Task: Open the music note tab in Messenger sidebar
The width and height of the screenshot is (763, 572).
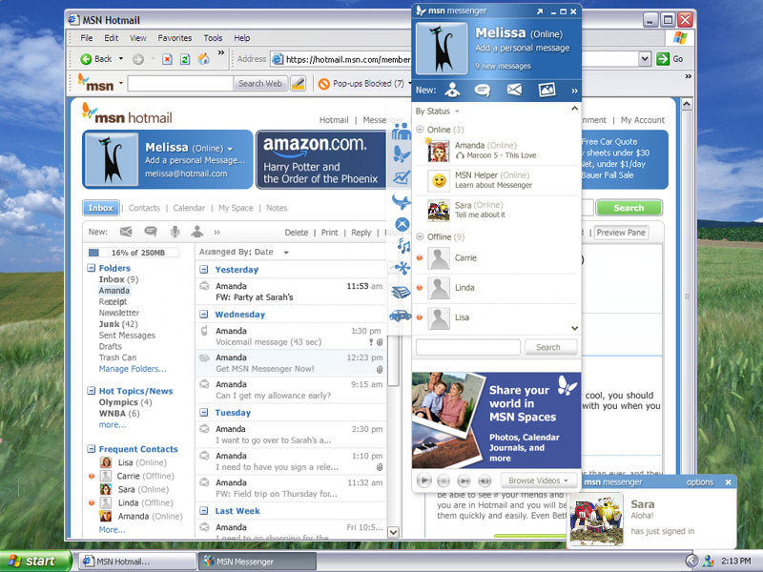Action: (402, 246)
